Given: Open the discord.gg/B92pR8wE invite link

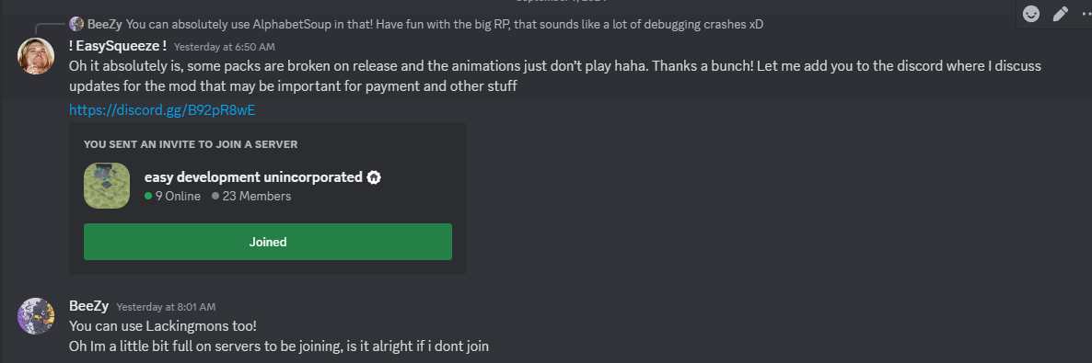Looking at the screenshot, I should (x=168, y=110).
